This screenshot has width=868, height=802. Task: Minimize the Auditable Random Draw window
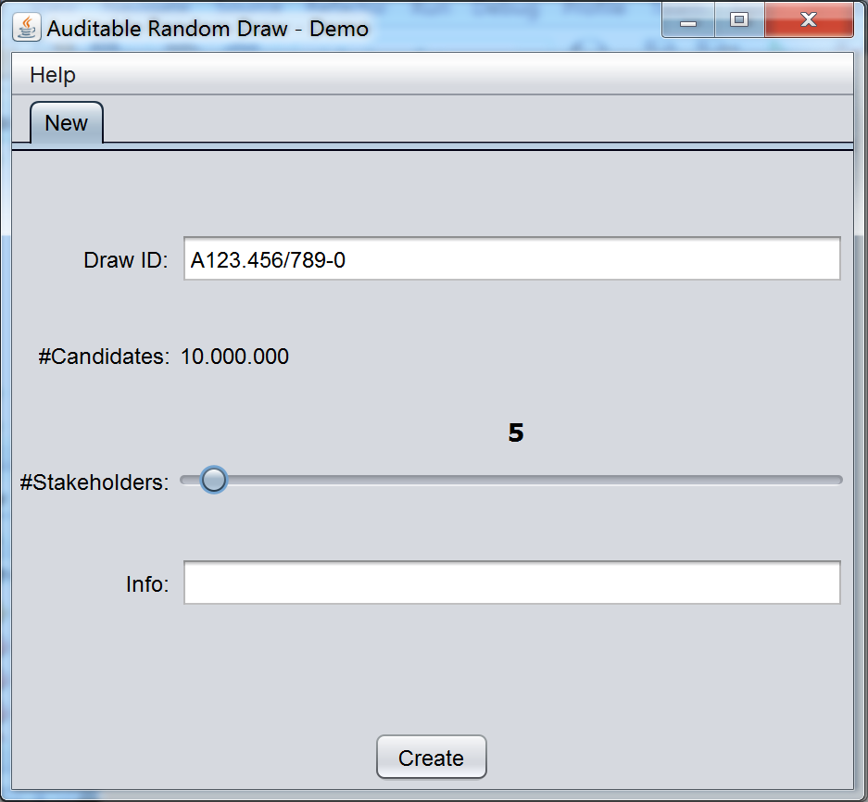point(688,21)
